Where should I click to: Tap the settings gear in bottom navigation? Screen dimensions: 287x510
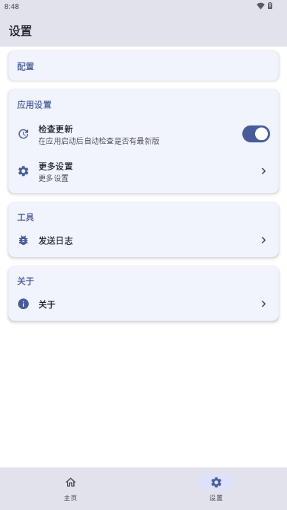(216, 482)
